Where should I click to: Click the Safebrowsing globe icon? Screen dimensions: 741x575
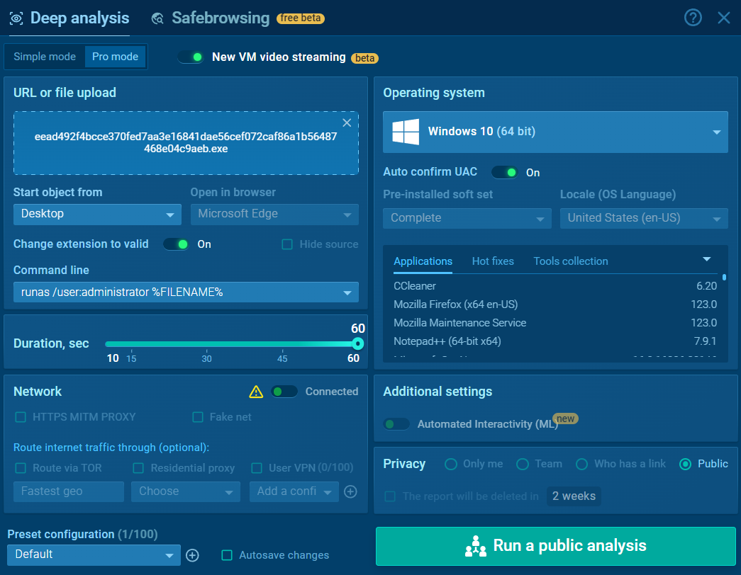157,18
